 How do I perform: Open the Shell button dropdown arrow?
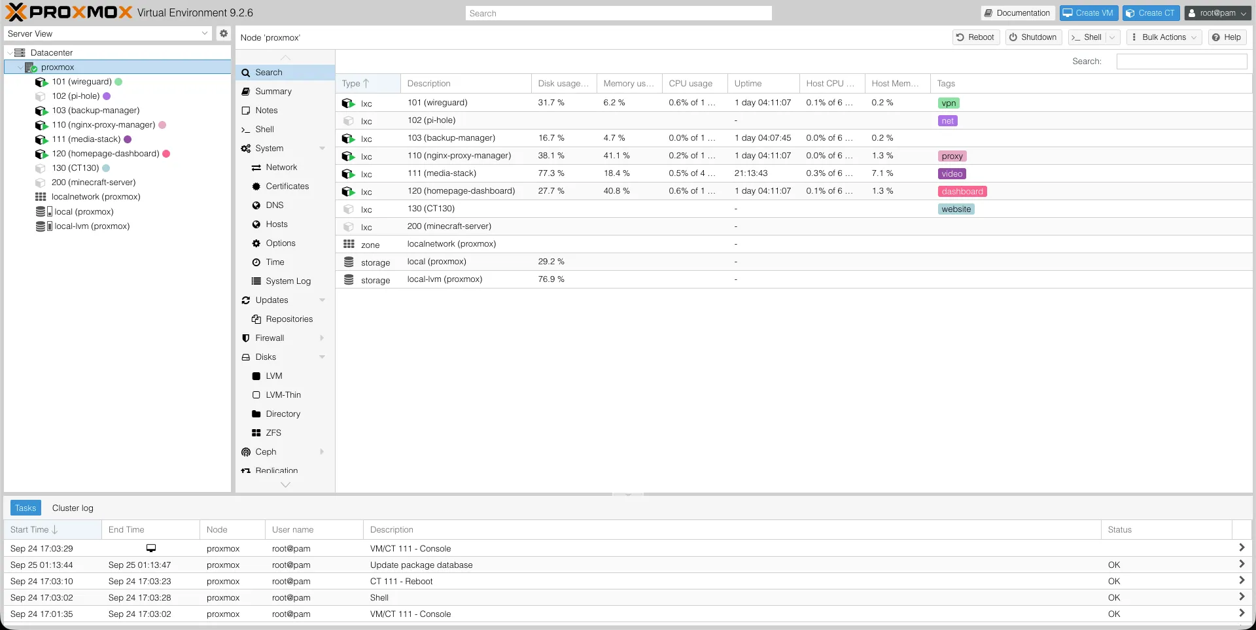(1112, 37)
